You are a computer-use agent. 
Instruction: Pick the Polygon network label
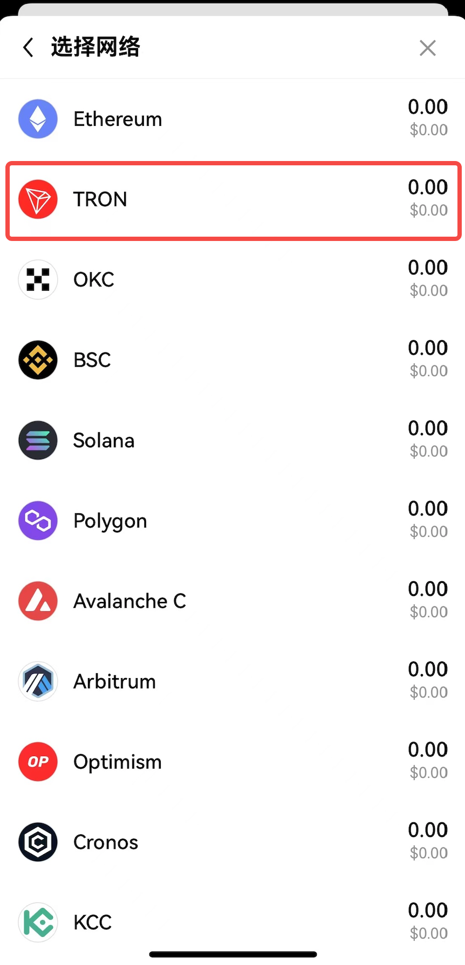[x=110, y=521]
